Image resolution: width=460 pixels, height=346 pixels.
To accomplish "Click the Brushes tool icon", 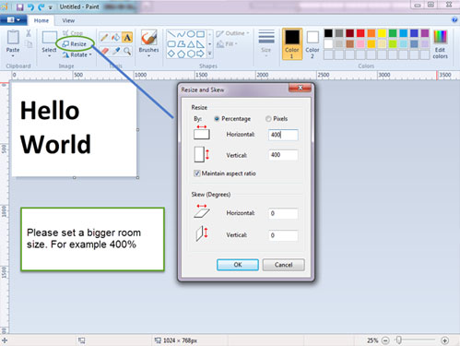I will point(149,37).
